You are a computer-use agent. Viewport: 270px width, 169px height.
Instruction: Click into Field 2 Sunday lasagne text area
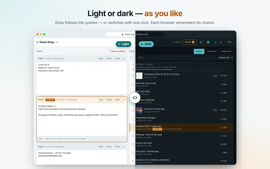coord(82,119)
